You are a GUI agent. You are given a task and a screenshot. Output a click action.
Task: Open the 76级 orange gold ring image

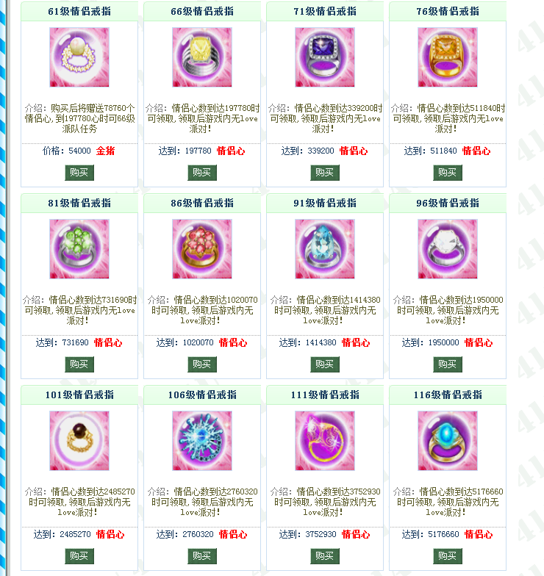[x=448, y=57]
